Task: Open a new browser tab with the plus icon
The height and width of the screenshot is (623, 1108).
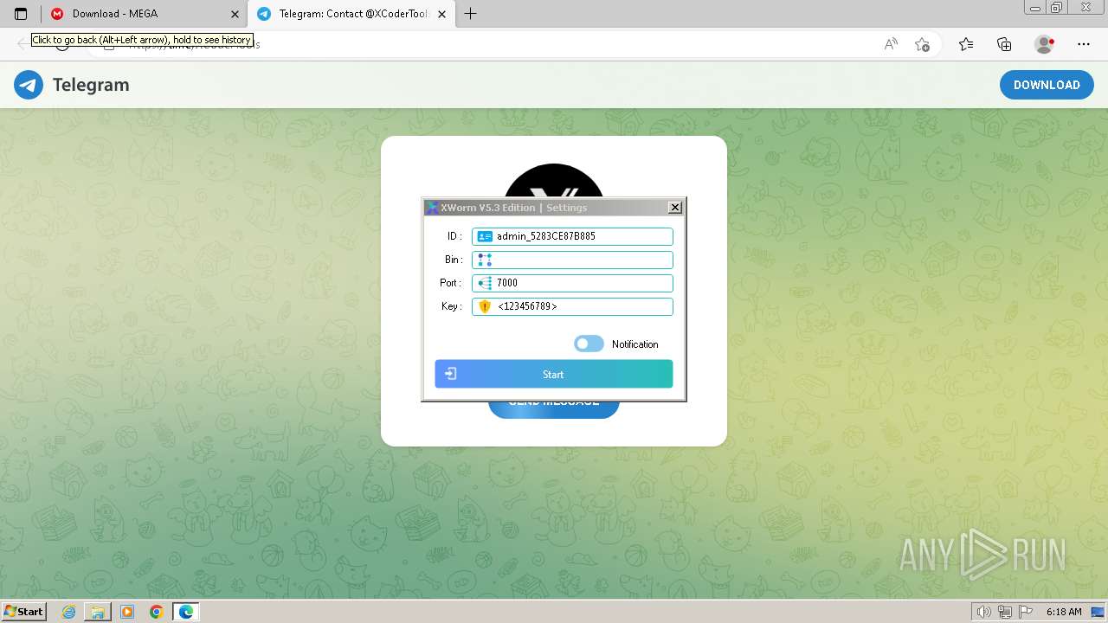Action: pos(470,14)
